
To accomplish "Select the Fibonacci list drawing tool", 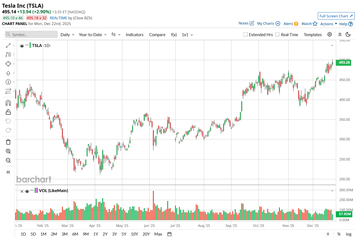I will pos(8,55).
